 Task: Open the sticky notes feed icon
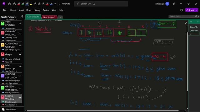182,10
